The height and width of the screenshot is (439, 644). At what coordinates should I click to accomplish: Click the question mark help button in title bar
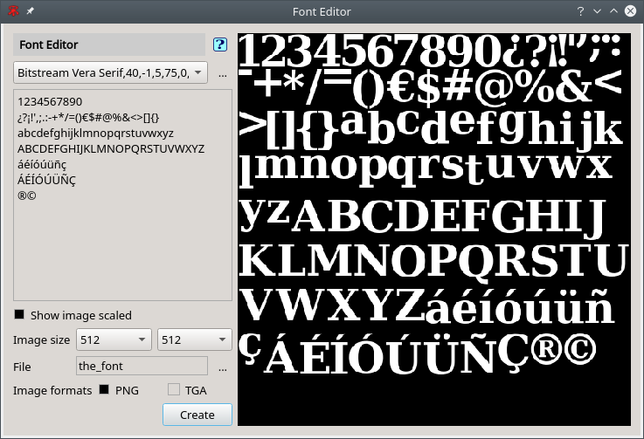click(580, 11)
